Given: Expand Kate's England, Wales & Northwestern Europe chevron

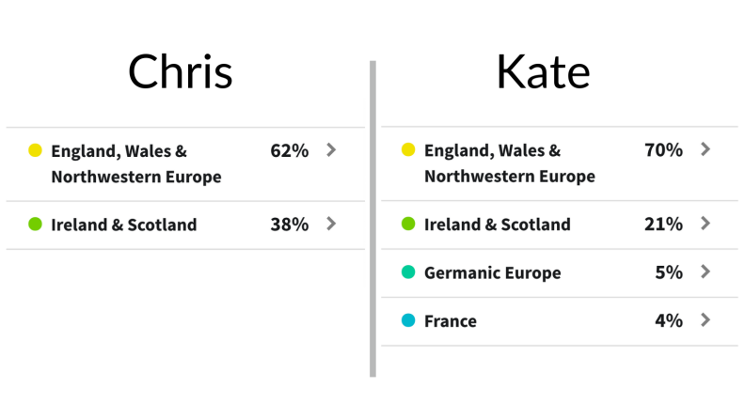Looking at the screenshot, I should [705, 149].
